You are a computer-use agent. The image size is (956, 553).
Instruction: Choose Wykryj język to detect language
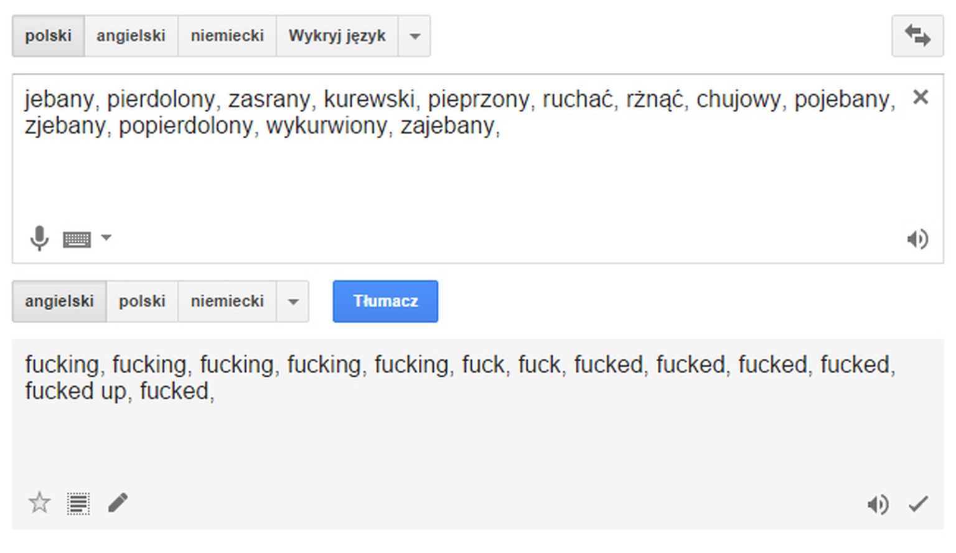pos(337,36)
